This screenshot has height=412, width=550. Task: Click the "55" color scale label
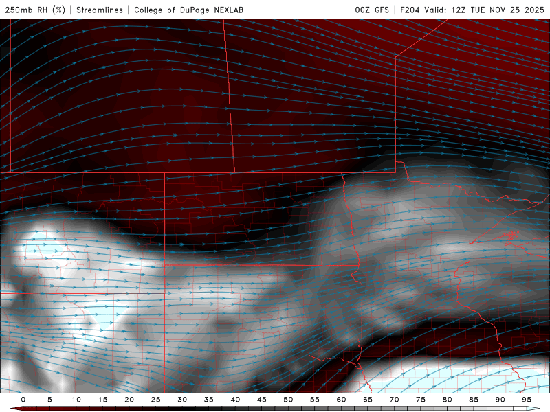(x=315, y=400)
